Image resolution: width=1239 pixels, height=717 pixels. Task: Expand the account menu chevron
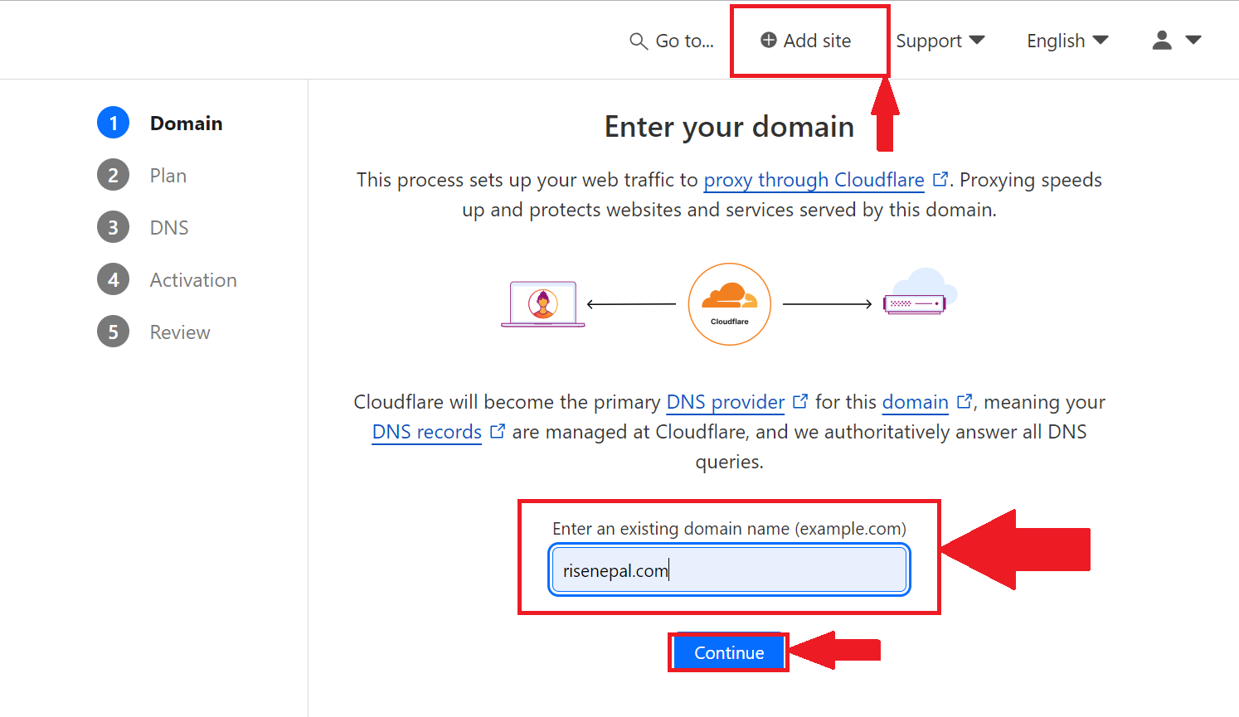pos(1194,39)
